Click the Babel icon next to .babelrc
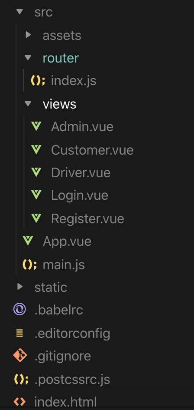This screenshot has width=194, height=410. point(19,310)
